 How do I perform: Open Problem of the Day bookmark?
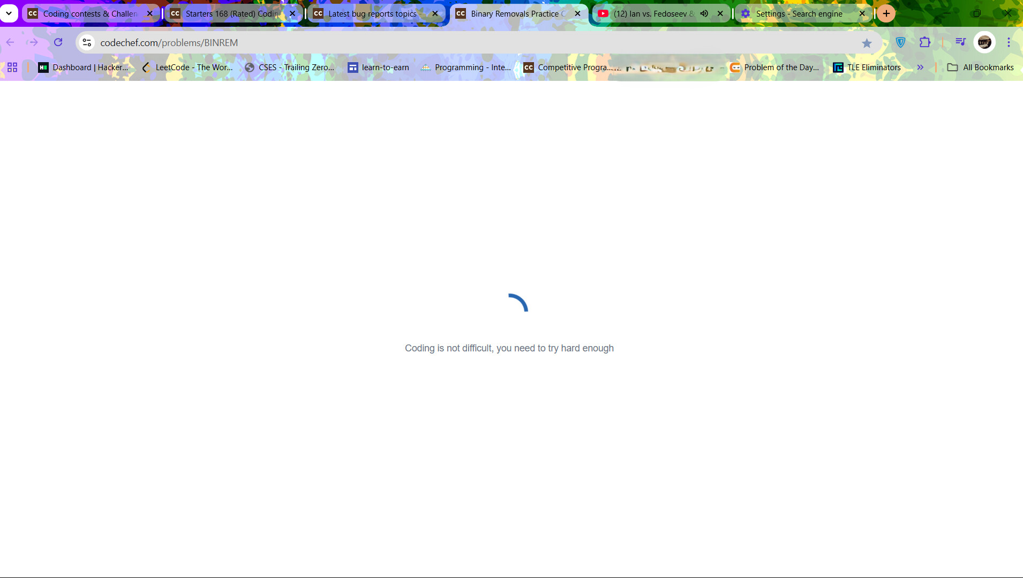click(x=774, y=67)
